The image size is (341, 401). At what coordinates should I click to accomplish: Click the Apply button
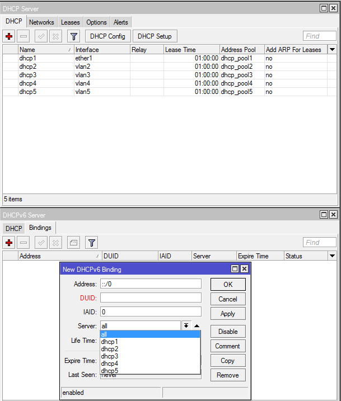(x=228, y=314)
